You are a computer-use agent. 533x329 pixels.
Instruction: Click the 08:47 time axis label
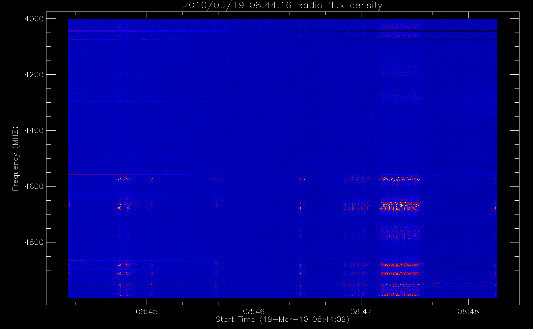coord(361,312)
